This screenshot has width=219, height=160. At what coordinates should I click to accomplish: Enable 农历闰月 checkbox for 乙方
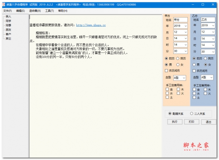[x=194, y=71]
